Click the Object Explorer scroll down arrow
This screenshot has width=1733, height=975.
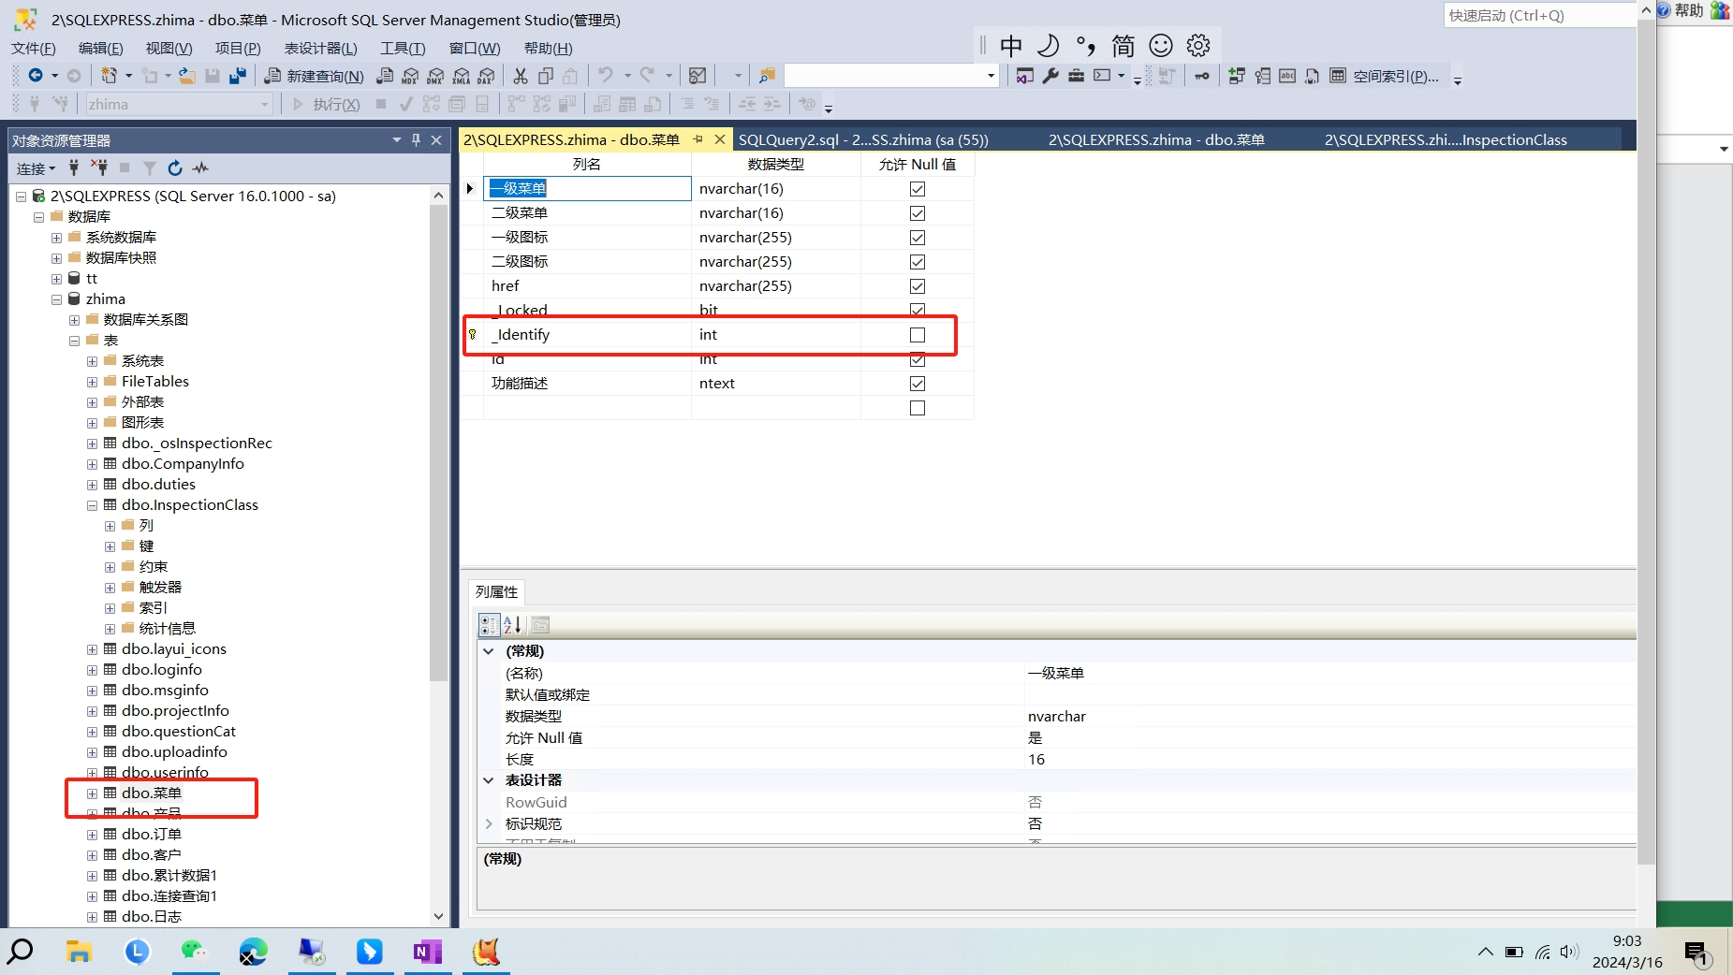pyautogui.click(x=439, y=916)
